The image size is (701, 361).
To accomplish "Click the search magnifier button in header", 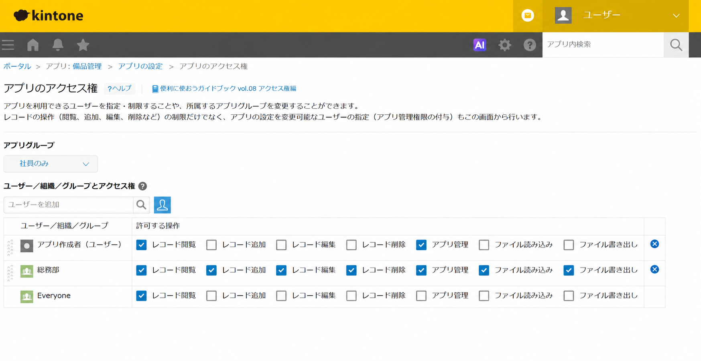I will coord(676,45).
